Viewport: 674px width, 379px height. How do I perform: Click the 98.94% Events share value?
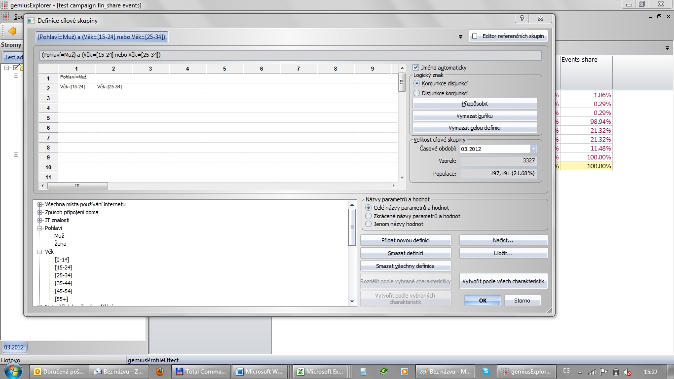[586, 121]
